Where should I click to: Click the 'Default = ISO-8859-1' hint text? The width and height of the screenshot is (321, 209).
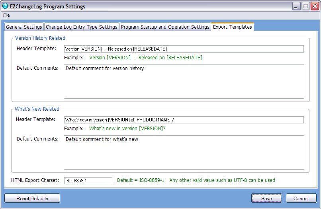141,180
